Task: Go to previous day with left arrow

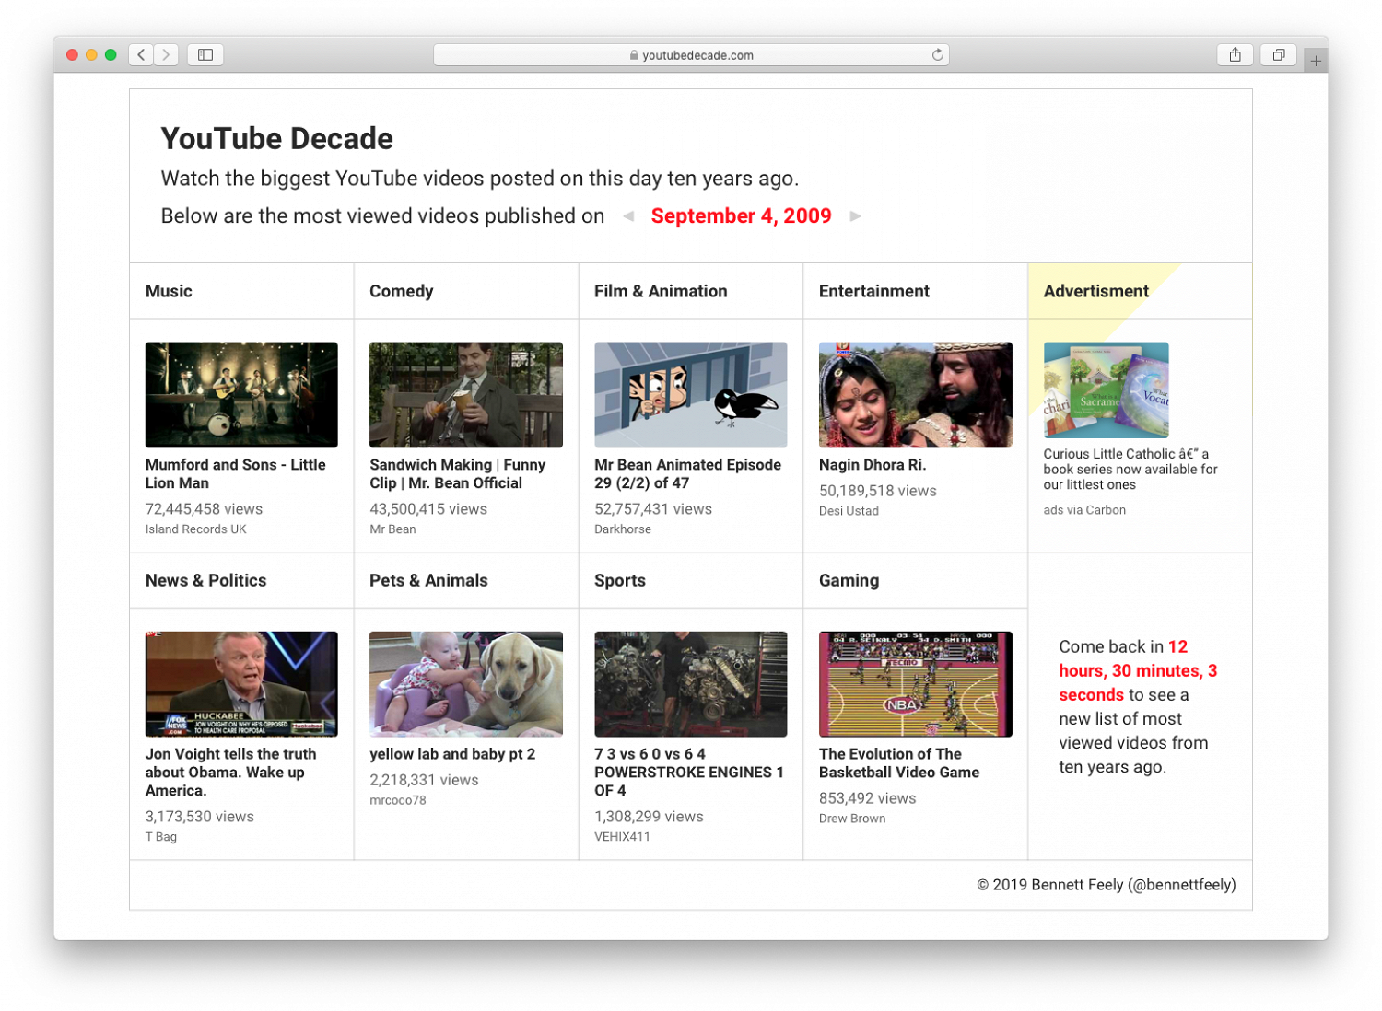Action: point(628,216)
